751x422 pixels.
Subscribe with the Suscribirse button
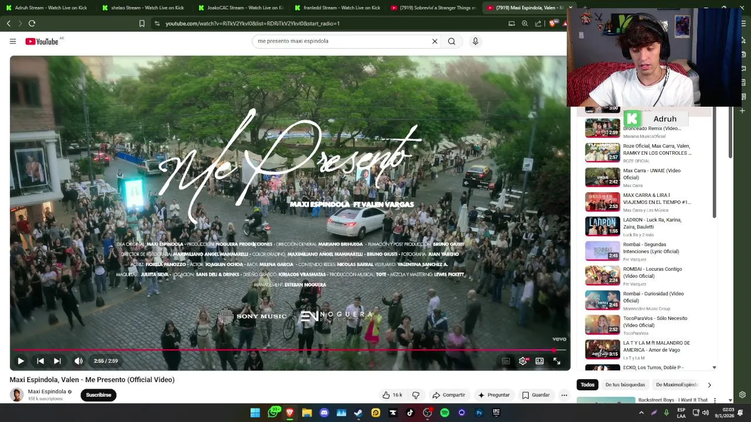tap(99, 395)
